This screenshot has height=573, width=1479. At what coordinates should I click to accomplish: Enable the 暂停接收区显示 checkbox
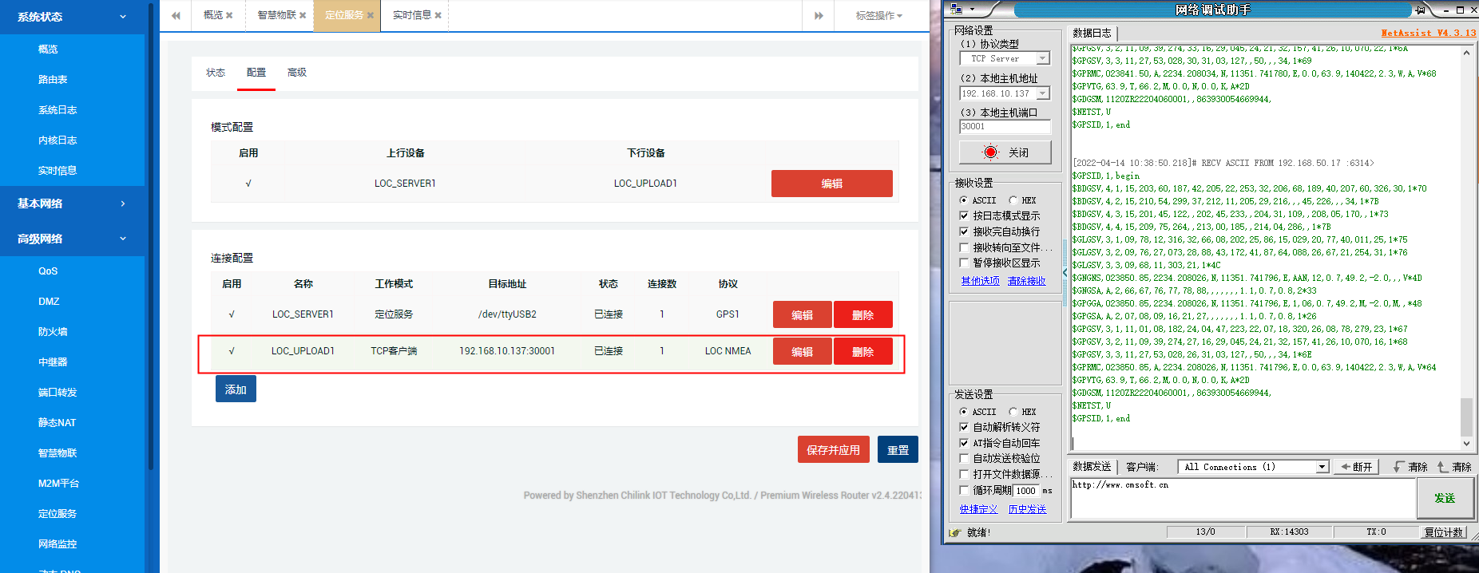tap(964, 263)
